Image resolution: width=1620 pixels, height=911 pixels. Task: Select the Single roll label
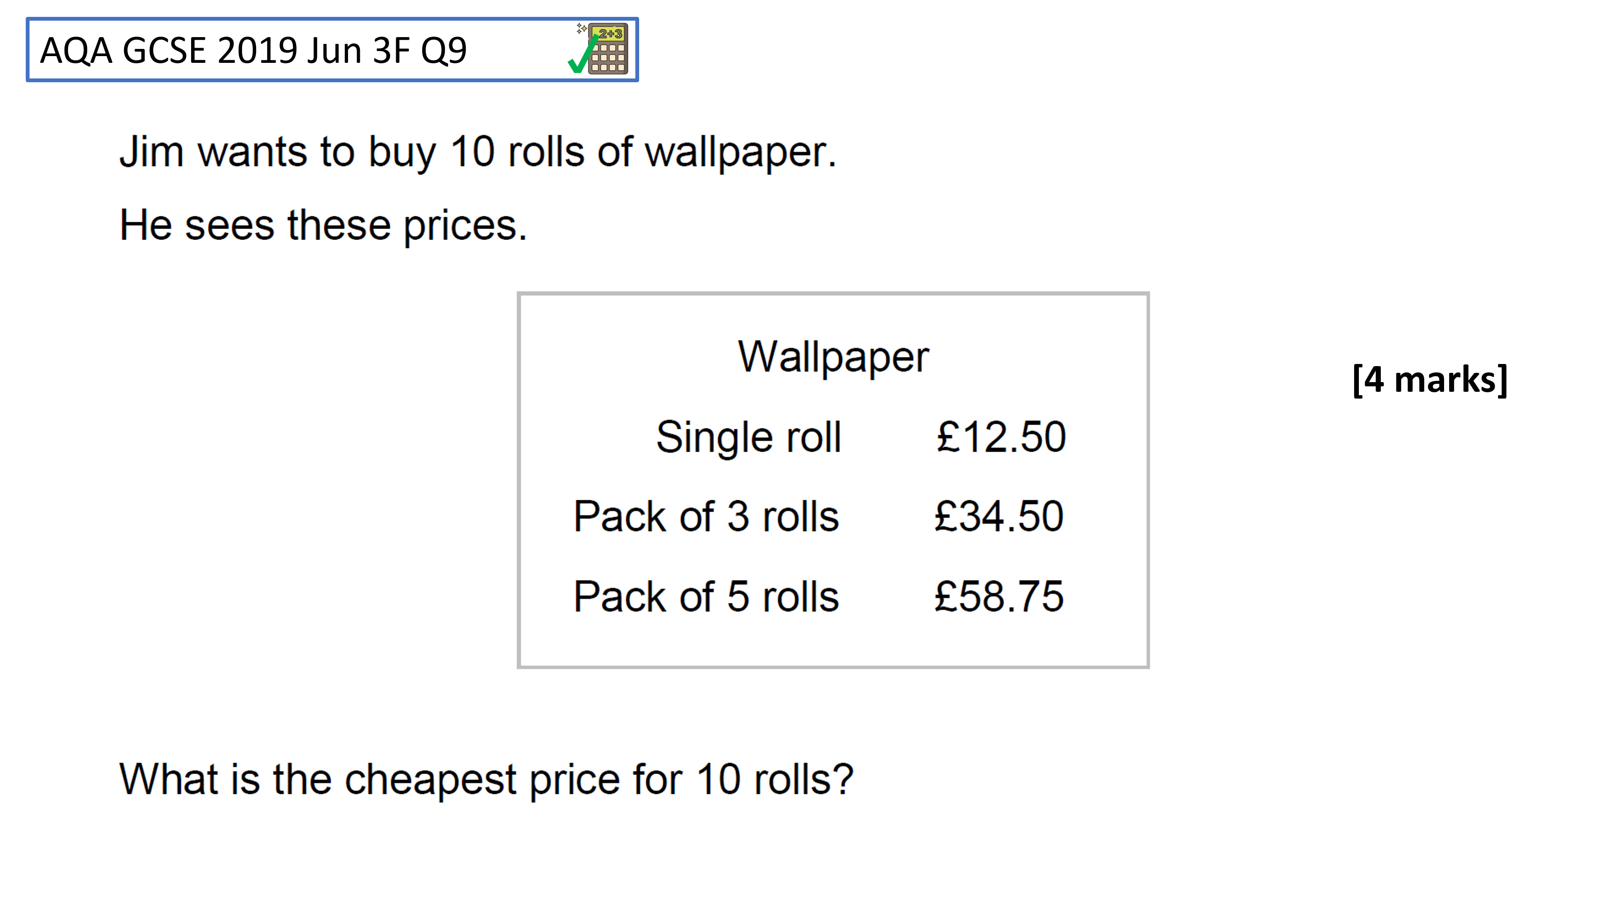[748, 437]
